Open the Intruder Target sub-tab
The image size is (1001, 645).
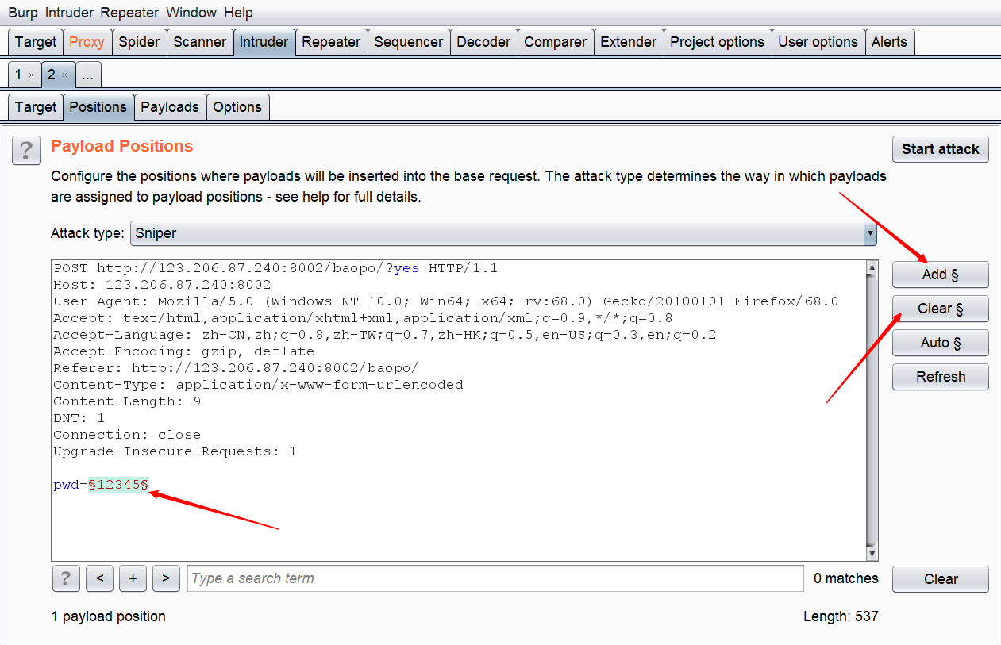pos(36,107)
